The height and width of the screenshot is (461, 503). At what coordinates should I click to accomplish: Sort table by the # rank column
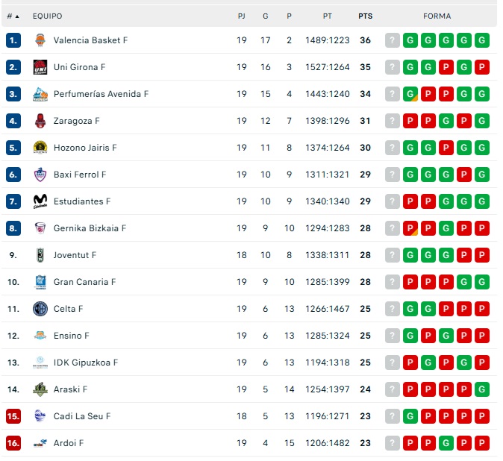[13, 16]
